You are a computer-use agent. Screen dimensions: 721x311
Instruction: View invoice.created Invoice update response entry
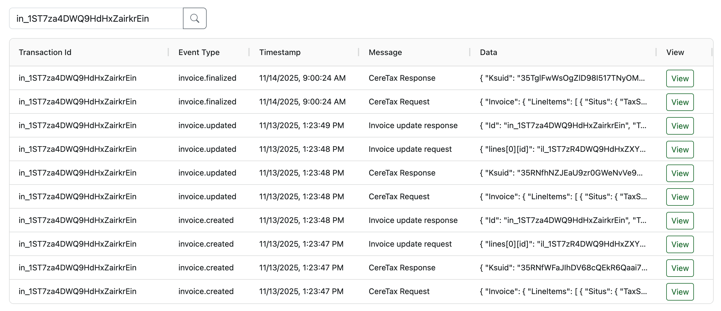tap(680, 221)
